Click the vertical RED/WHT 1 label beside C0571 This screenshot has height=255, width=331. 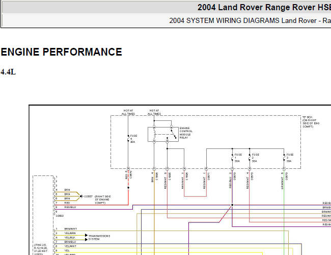[x=204, y=180]
